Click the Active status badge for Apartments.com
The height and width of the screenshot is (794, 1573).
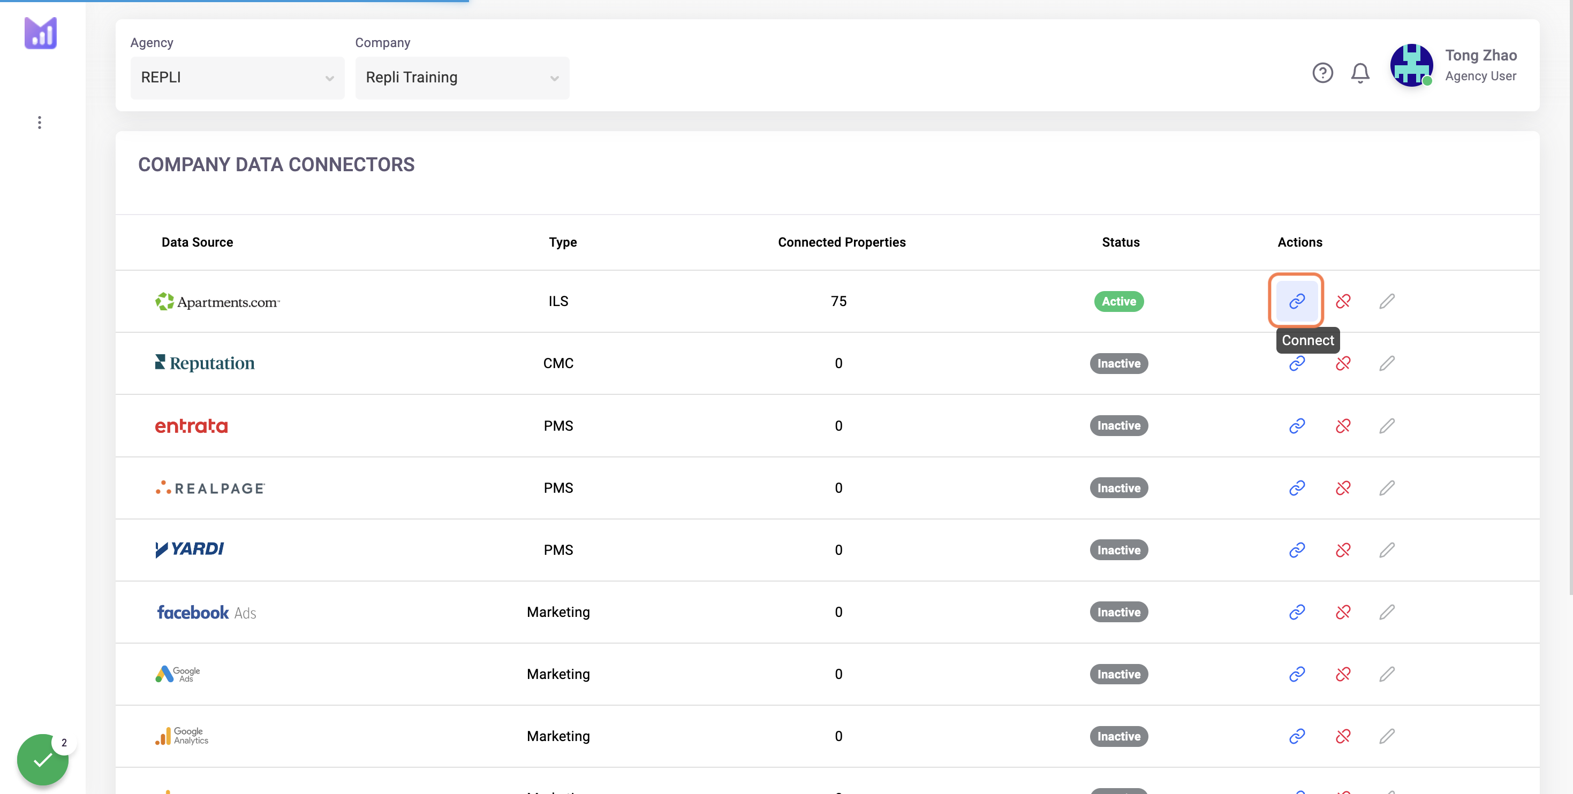(x=1118, y=301)
